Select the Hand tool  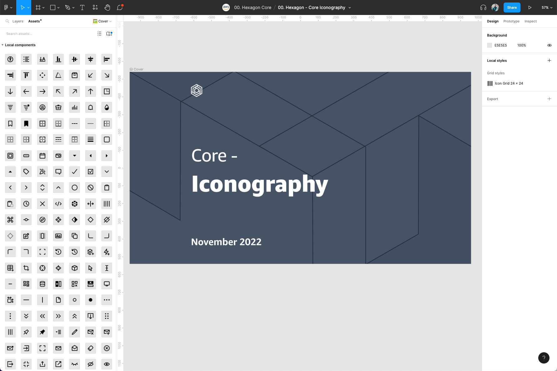coord(107,7)
